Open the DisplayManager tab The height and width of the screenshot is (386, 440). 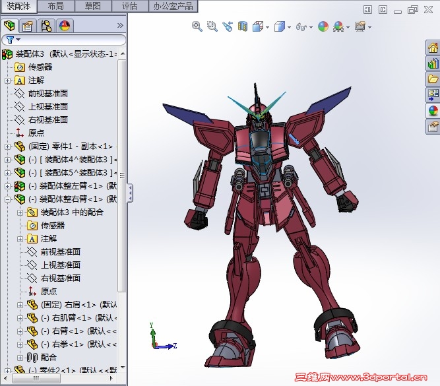coord(65,26)
